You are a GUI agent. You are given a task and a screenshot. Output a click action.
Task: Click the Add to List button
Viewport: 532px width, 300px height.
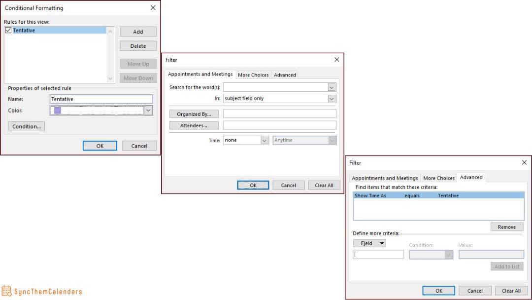pyautogui.click(x=507, y=266)
